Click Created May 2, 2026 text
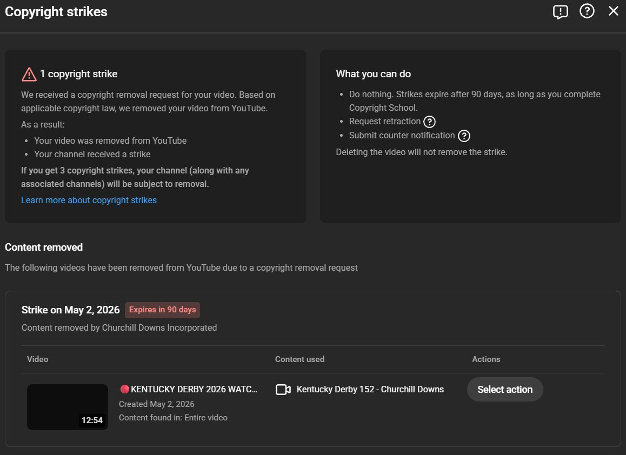The width and height of the screenshot is (626, 455). click(157, 404)
